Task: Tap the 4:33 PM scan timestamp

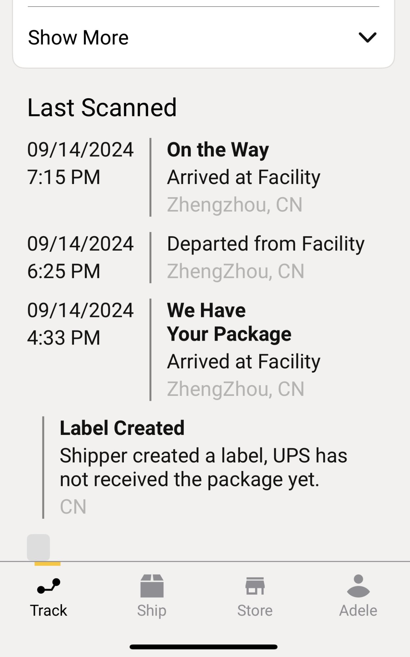Action: tap(64, 338)
